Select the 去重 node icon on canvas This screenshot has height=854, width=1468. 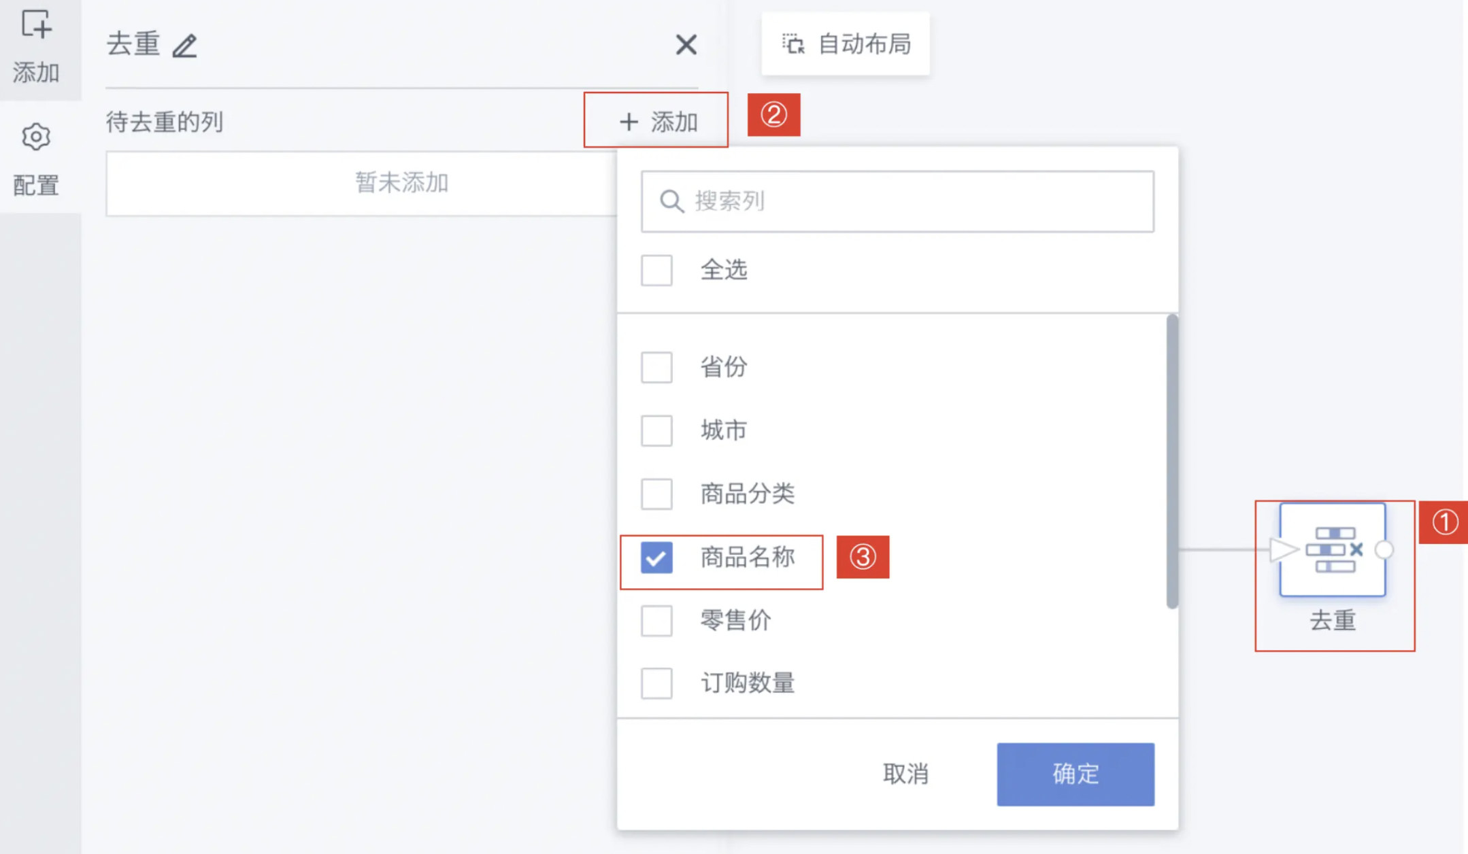pos(1332,549)
